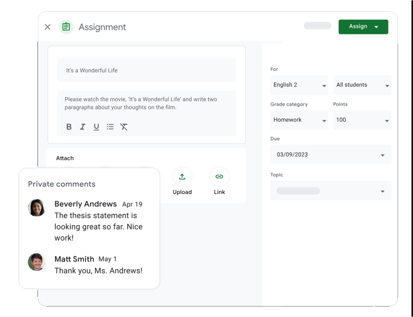Apply underline formatting
The image size is (413, 317).
(96, 127)
